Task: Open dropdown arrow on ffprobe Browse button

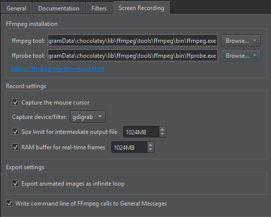Action: point(255,55)
